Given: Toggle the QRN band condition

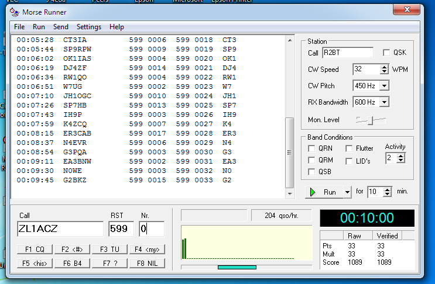Looking at the screenshot, I should pyautogui.click(x=312, y=148).
